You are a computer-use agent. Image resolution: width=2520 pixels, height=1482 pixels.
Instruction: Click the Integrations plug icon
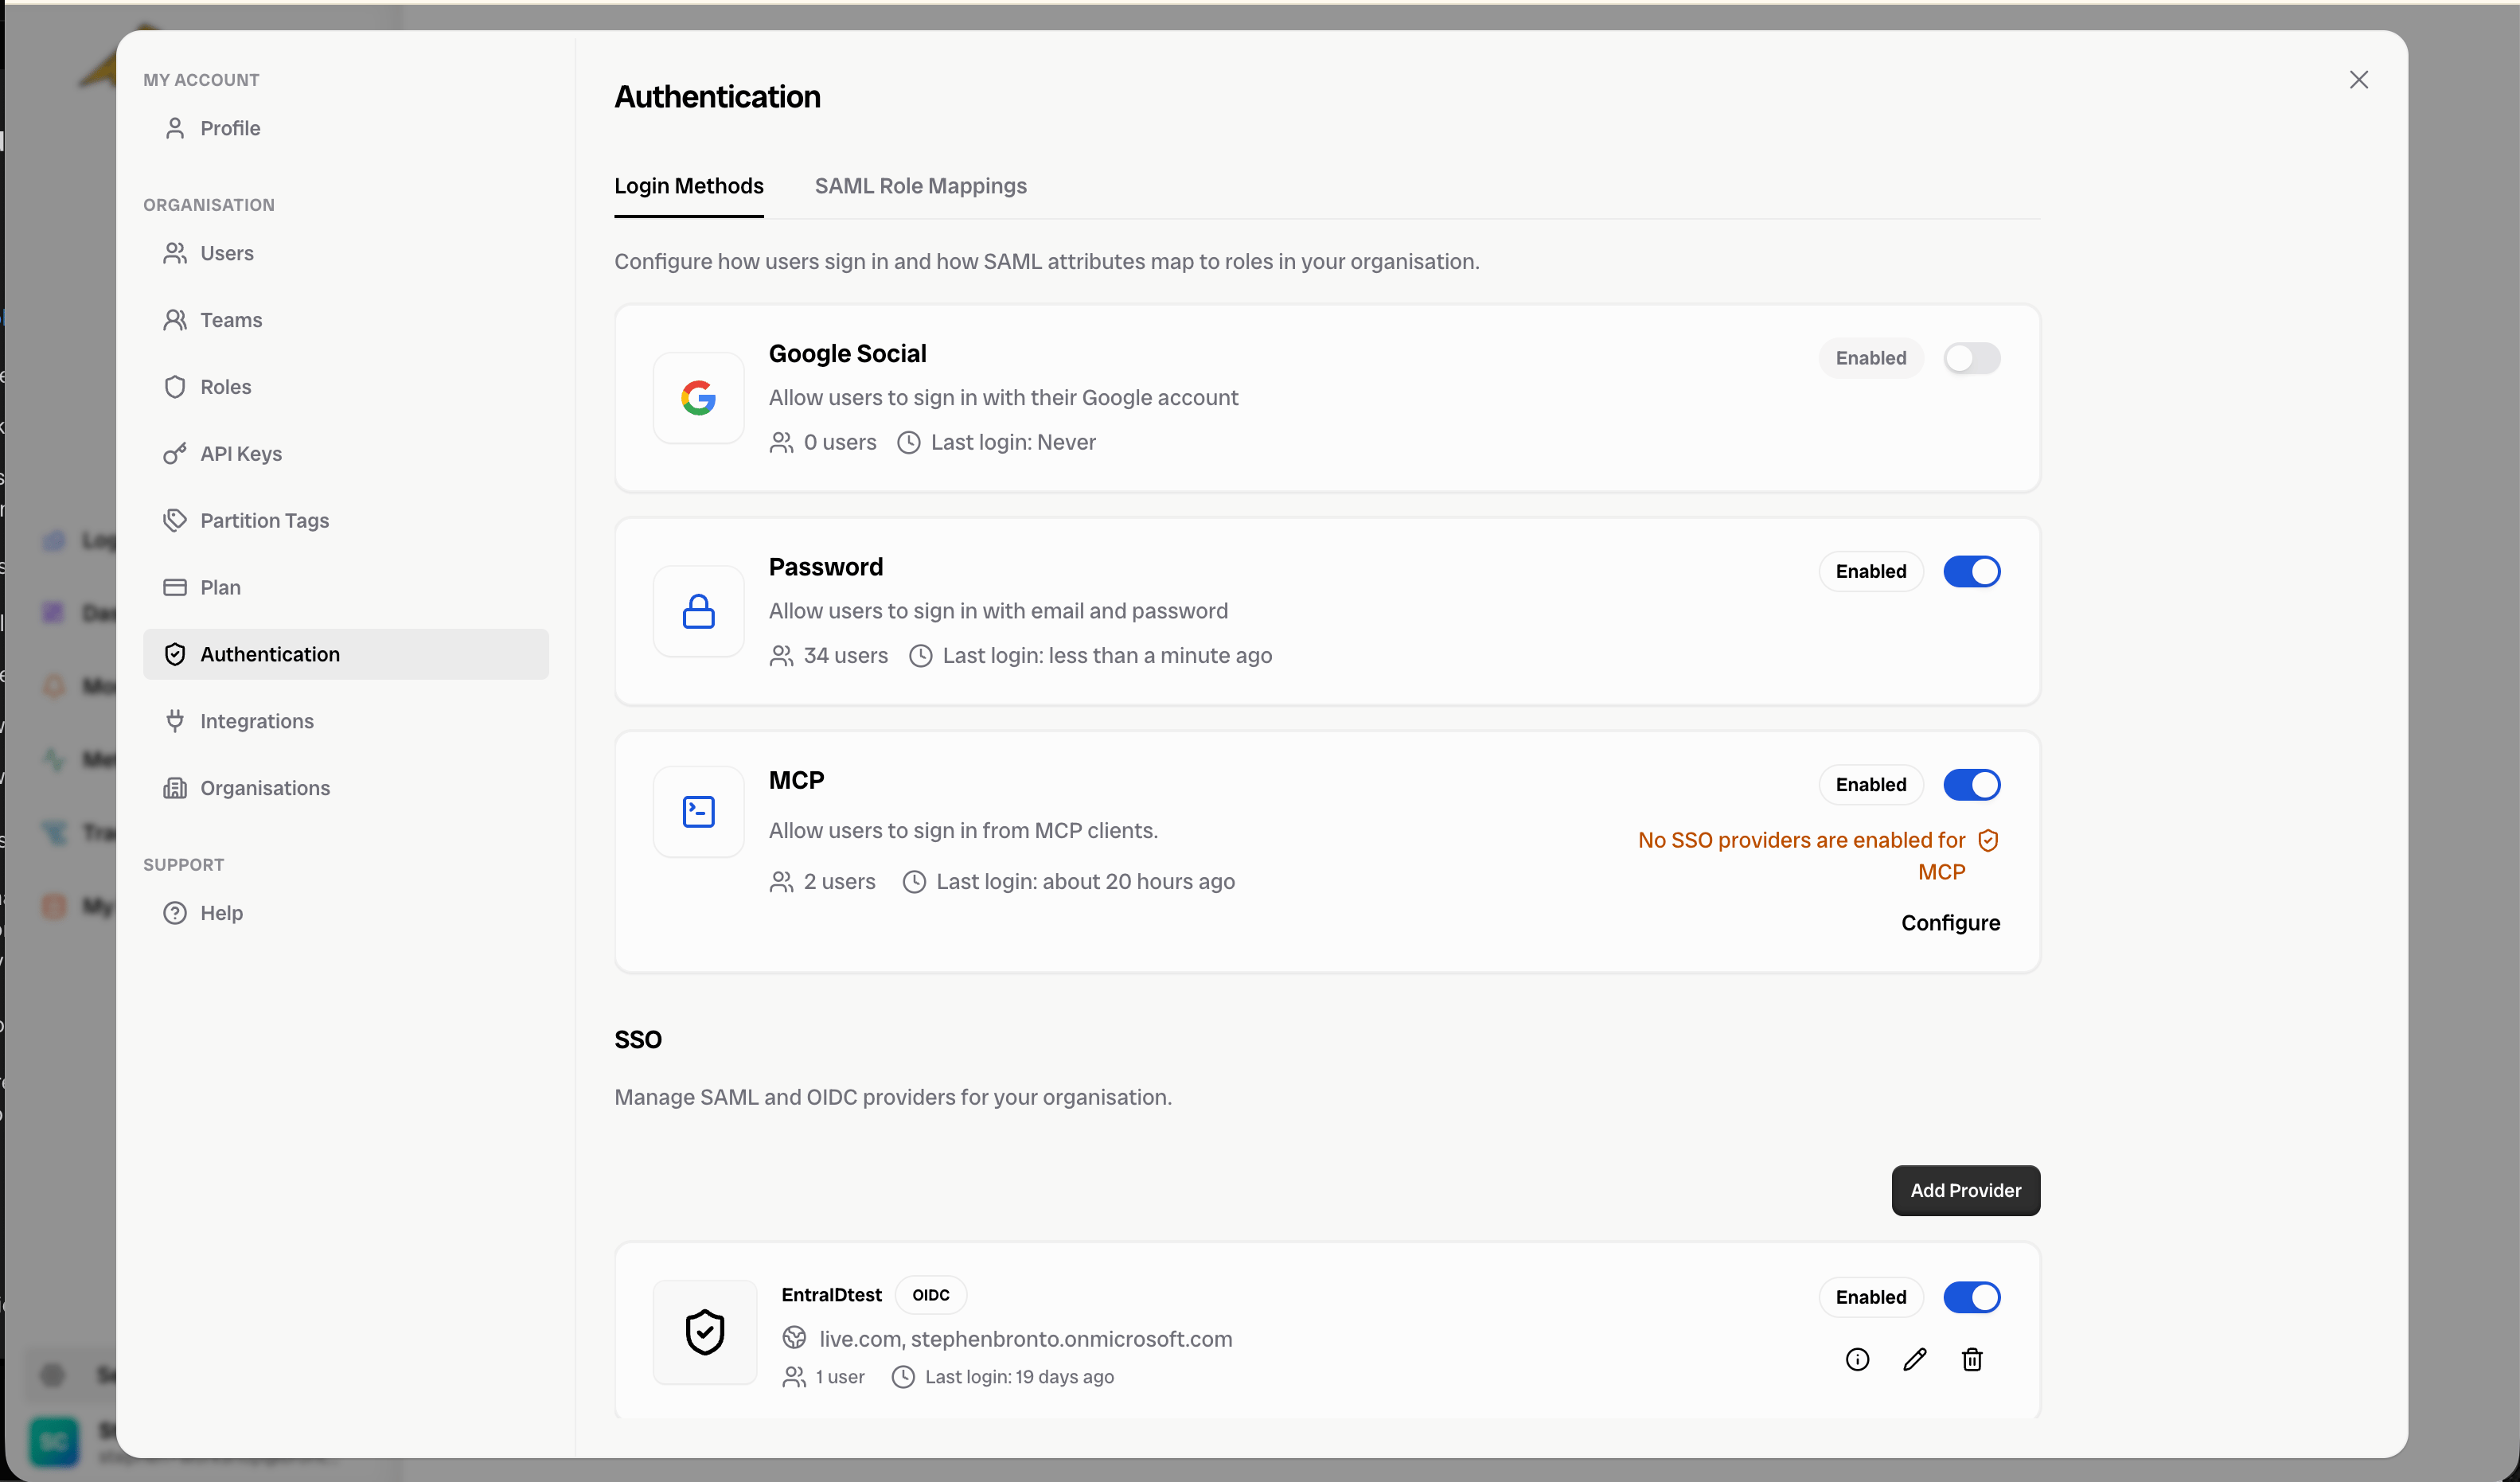point(175,721)
